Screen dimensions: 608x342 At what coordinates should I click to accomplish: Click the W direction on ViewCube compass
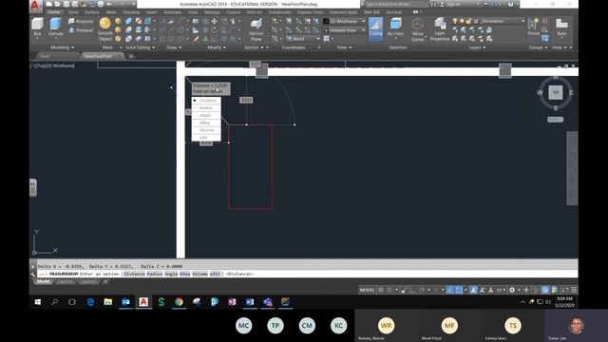click(540, 93)
